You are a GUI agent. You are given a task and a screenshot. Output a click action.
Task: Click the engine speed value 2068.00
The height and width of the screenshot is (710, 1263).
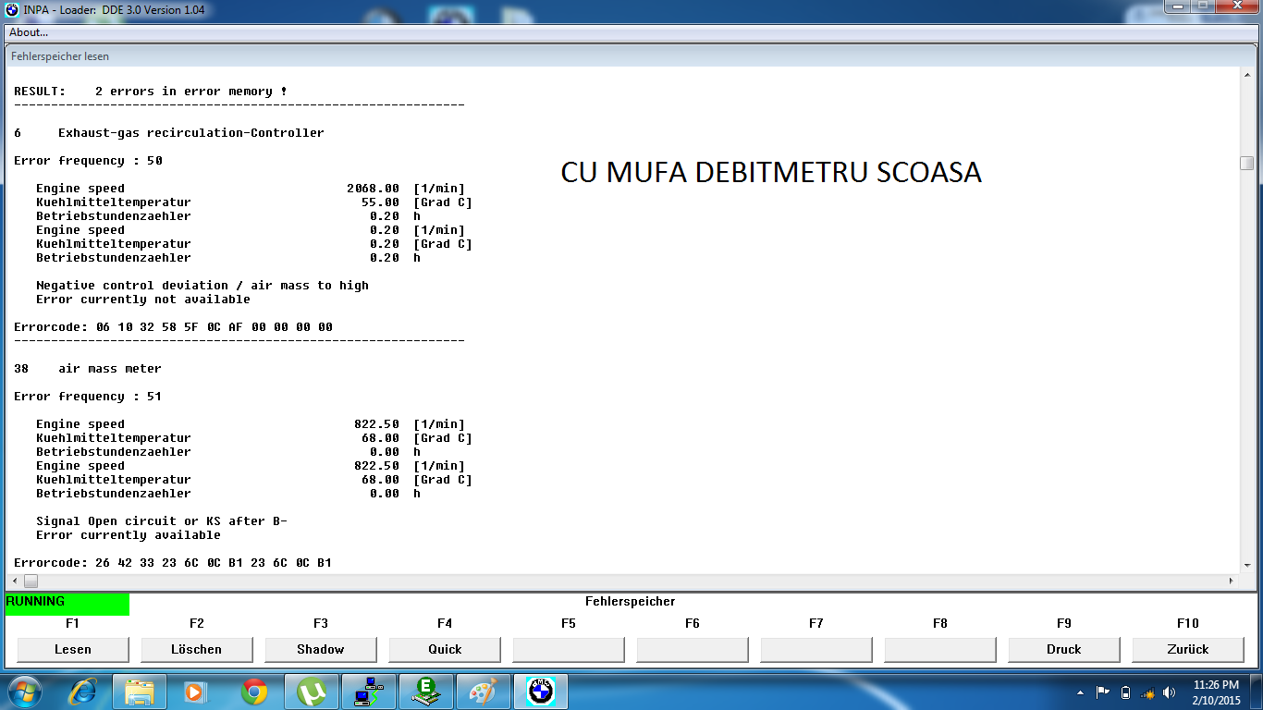coord(374,189)
